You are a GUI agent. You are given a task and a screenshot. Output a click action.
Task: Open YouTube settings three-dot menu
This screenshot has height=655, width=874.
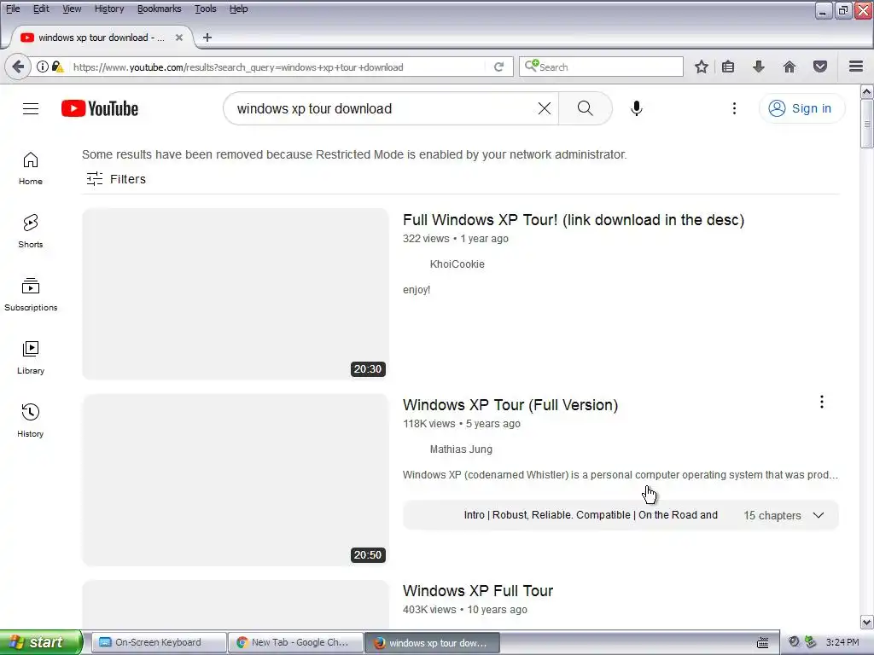point(734,108)
